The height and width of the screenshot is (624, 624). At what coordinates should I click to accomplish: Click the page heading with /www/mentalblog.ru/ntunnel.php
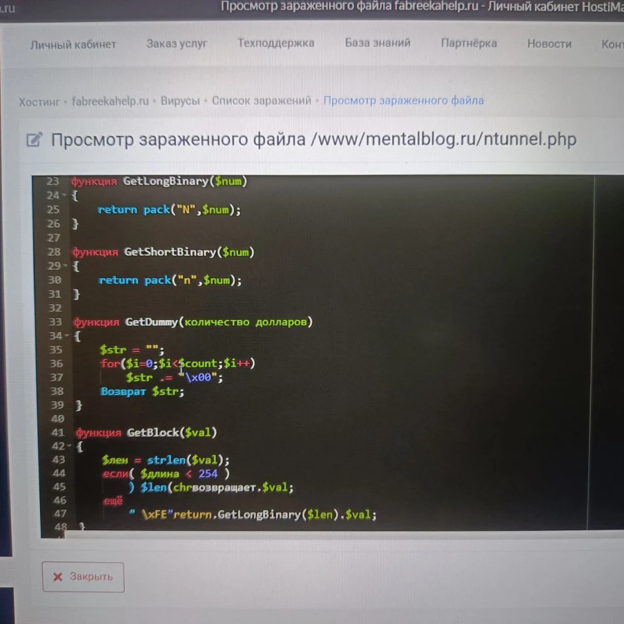(314, 140)
